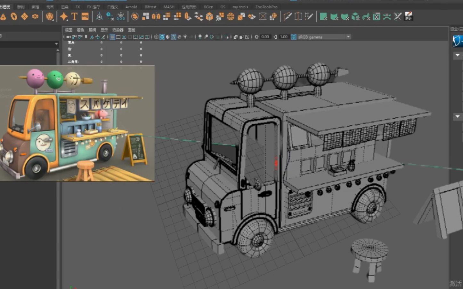Activate the Multi-Cut tool icon
This screenshot has width=463, height=289.
287,17
